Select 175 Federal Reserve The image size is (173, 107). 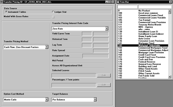coord(143,62)
